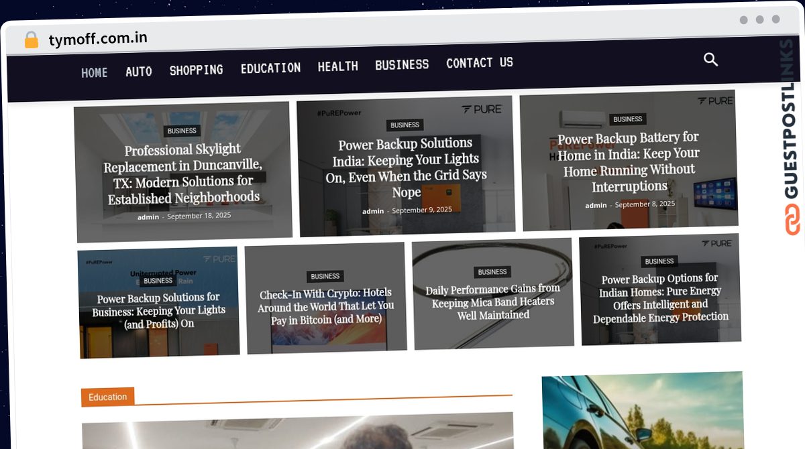
Task: Open the BUSINESS menu item
Action: coord(402,64)
